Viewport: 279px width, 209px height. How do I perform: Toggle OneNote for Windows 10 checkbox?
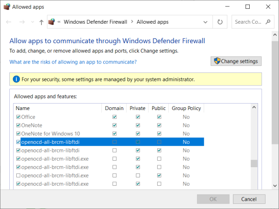(x=18, y=133)
